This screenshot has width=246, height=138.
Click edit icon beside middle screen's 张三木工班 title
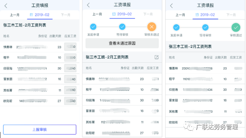point(156,57)
